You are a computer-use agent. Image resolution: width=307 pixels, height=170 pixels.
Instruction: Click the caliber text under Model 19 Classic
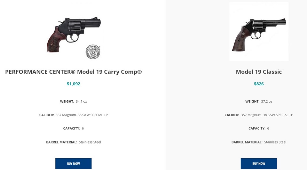pyautogui.click(x=267, y=115)
